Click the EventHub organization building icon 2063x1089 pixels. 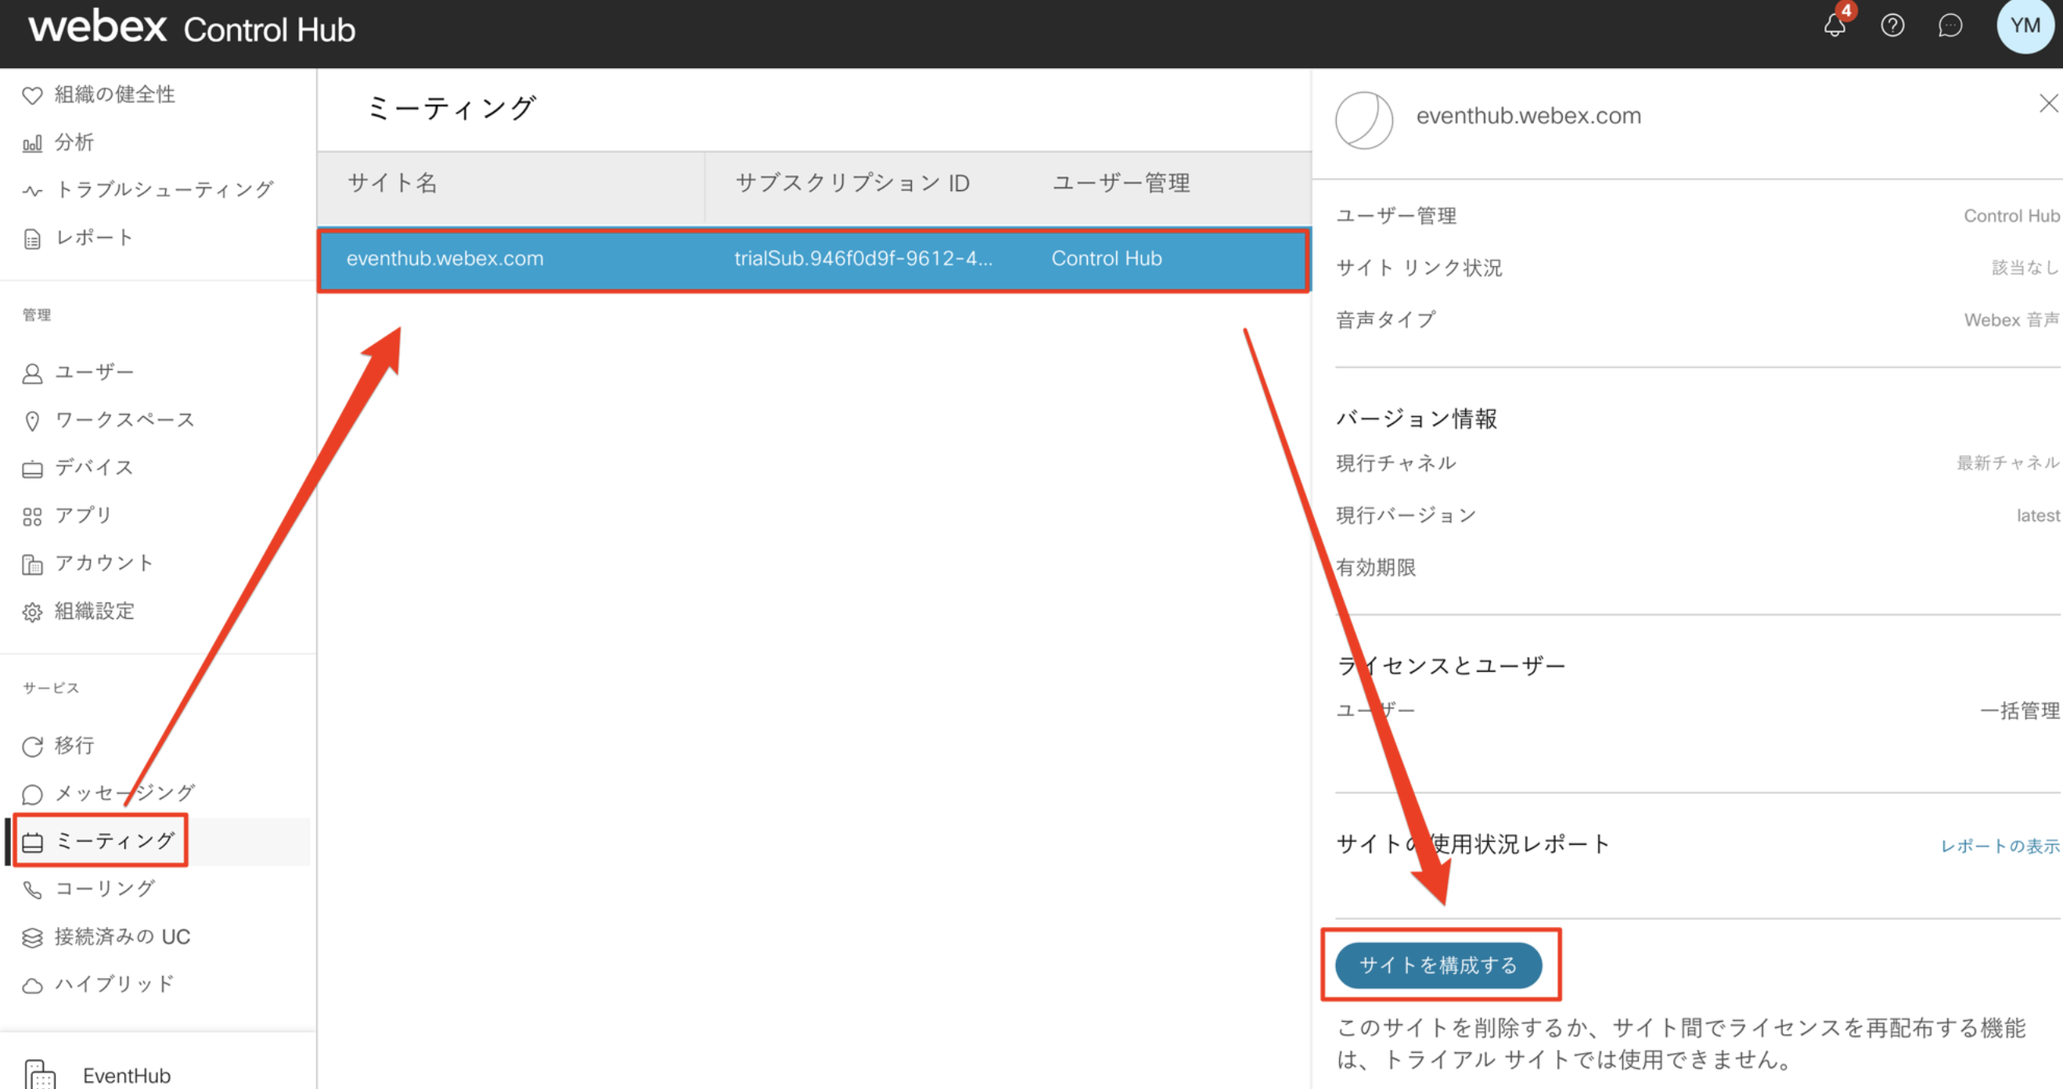pos(40,1074)
